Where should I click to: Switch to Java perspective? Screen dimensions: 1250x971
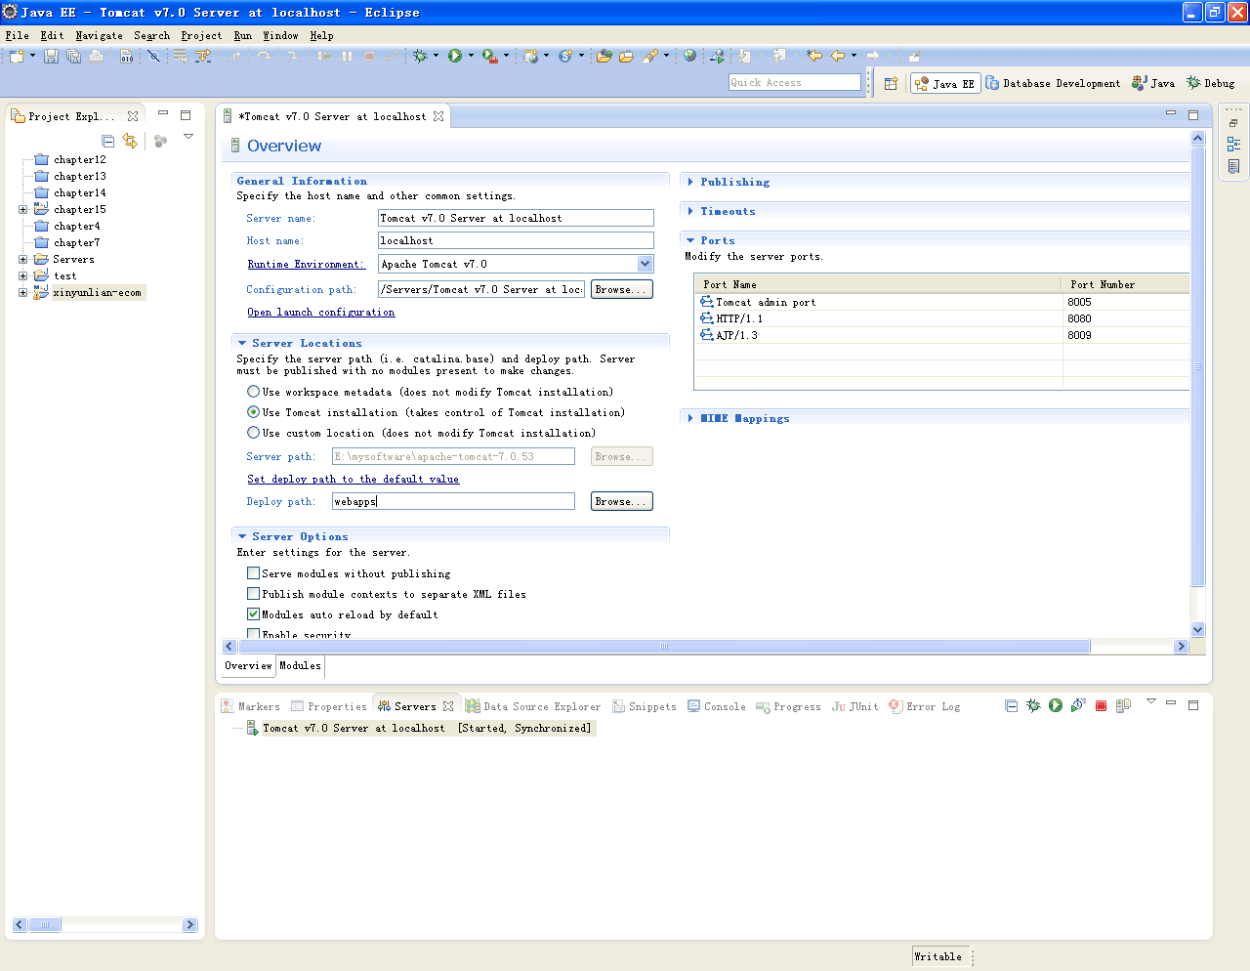tap(1153, 84)
